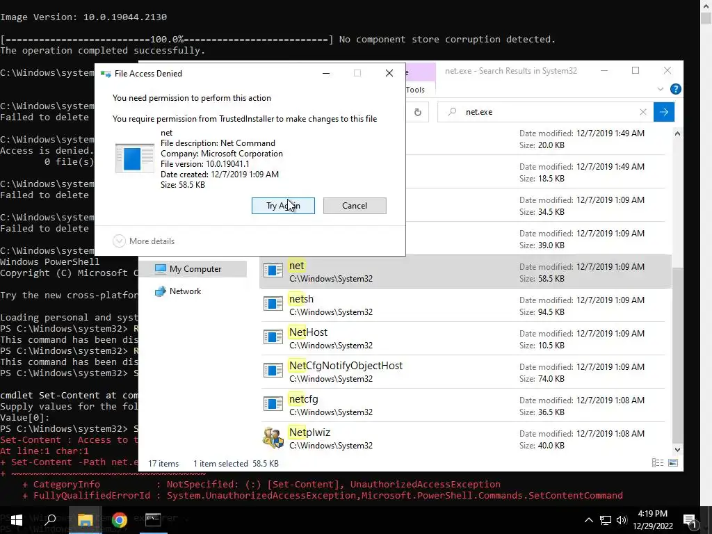Click the net file thumbnail in dialog
This screenshot has width=712, height=534.
134,158
